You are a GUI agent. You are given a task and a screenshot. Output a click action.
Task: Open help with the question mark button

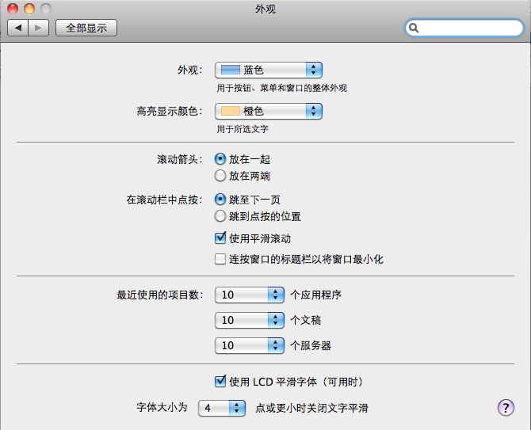coord(506,408)
